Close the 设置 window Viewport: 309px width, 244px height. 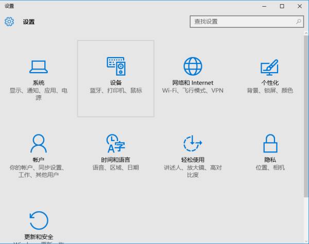click(300, 6)
